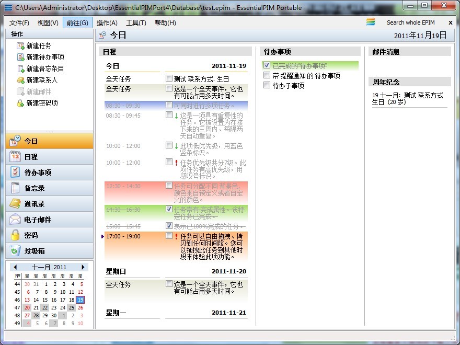Click the 新建备忘条目 icon
The height and width of the screenshot is (345, 460).
pyautogui.click(x=20, y=69)
